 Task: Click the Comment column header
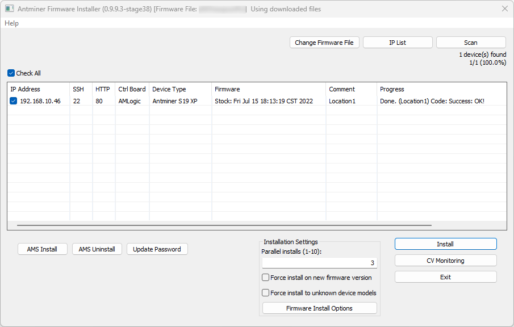[x=352, y=89]
